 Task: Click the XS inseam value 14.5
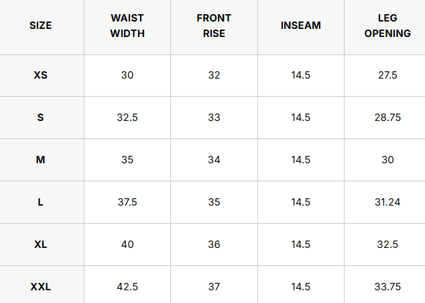(301, 75)
